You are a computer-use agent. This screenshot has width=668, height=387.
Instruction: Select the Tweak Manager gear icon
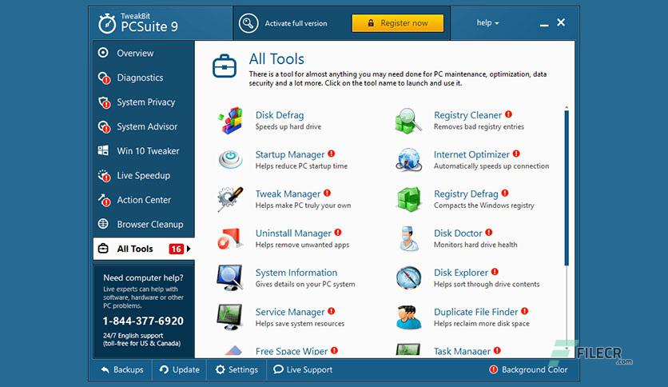click(x=230, y=199)
